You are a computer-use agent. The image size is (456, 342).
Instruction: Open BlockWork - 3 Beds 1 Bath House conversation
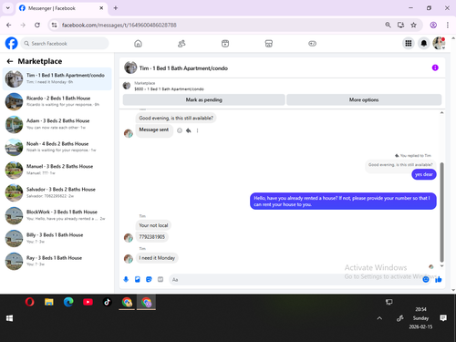57,215
